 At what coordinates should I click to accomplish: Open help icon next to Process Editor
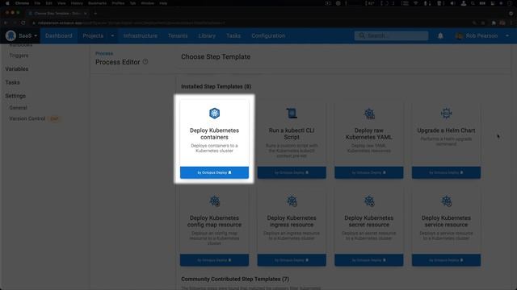point(145,62)
